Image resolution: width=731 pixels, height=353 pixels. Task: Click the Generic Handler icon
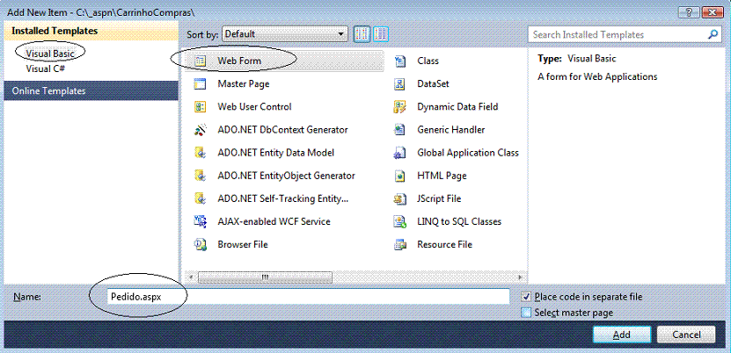click(400, 130)
